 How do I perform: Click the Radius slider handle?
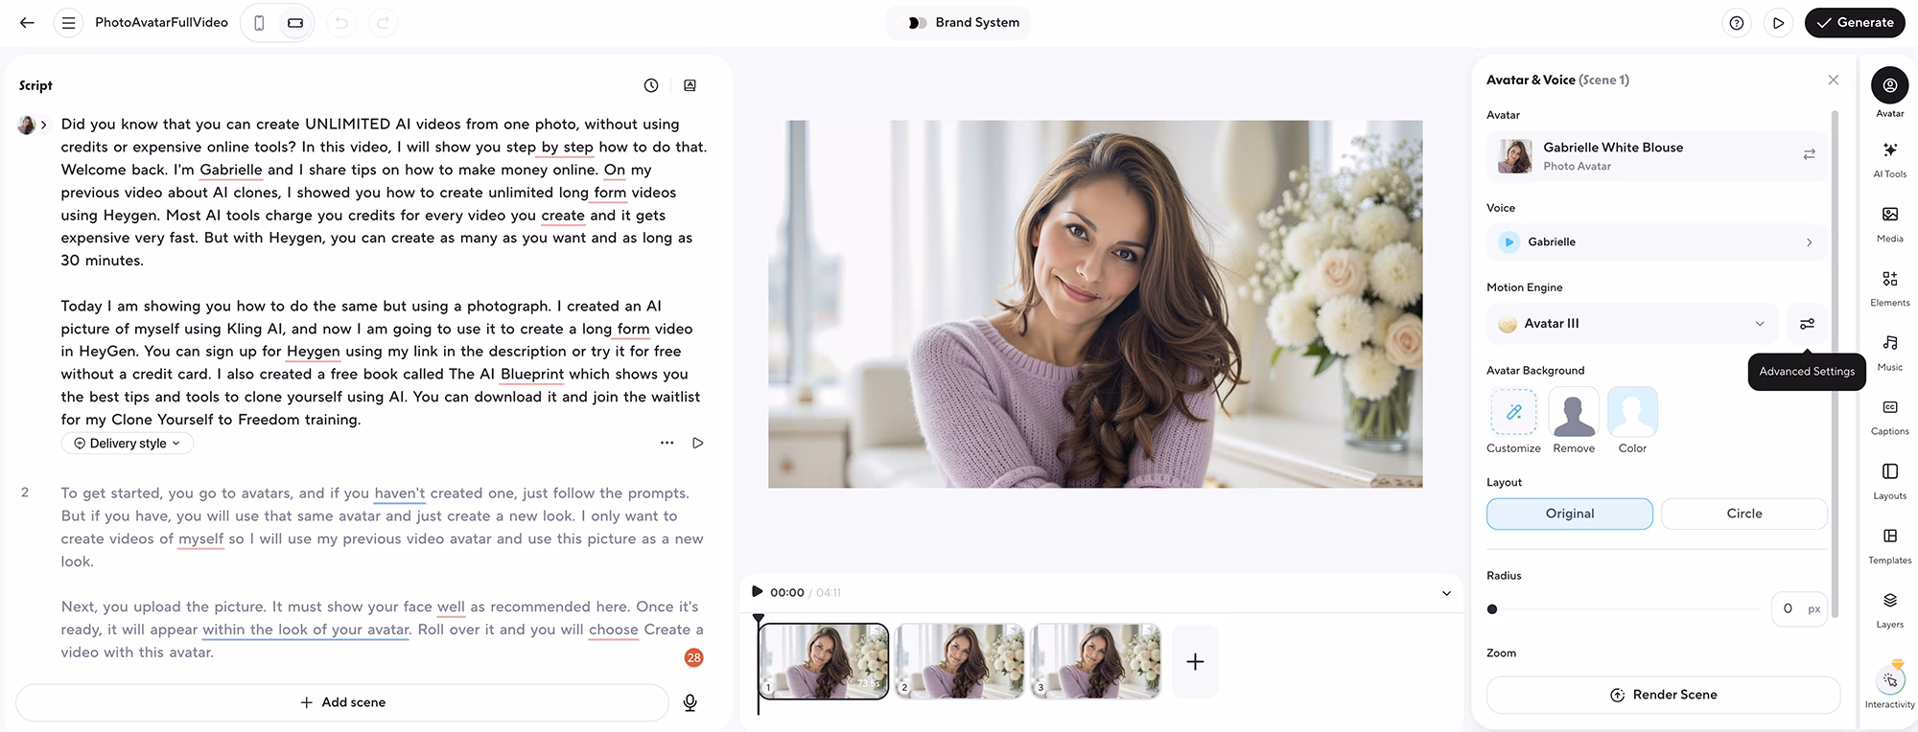coord(1492,609)
